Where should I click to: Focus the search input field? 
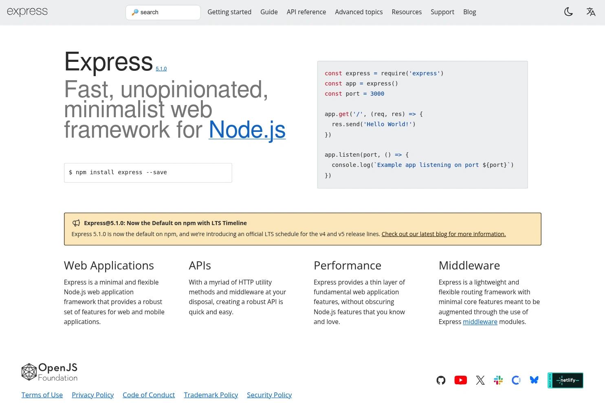[163, 12]
